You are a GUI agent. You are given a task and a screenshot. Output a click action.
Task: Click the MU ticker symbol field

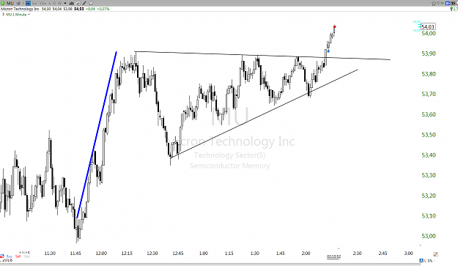[x=10, y=3]
